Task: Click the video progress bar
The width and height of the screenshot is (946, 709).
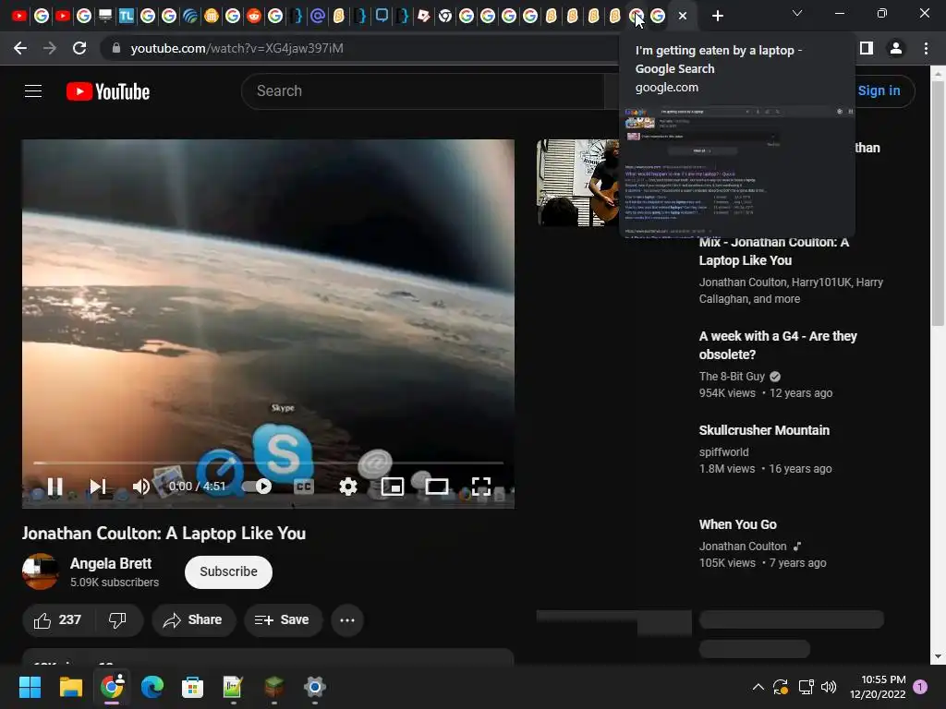Action: (268, 463)
